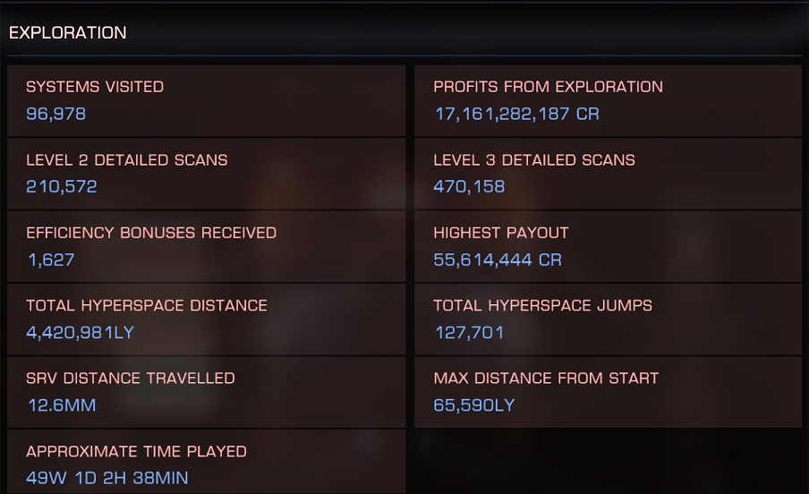Click the 4,420,981LY distance value
This screenshot has width=809, height=494.
80,332
